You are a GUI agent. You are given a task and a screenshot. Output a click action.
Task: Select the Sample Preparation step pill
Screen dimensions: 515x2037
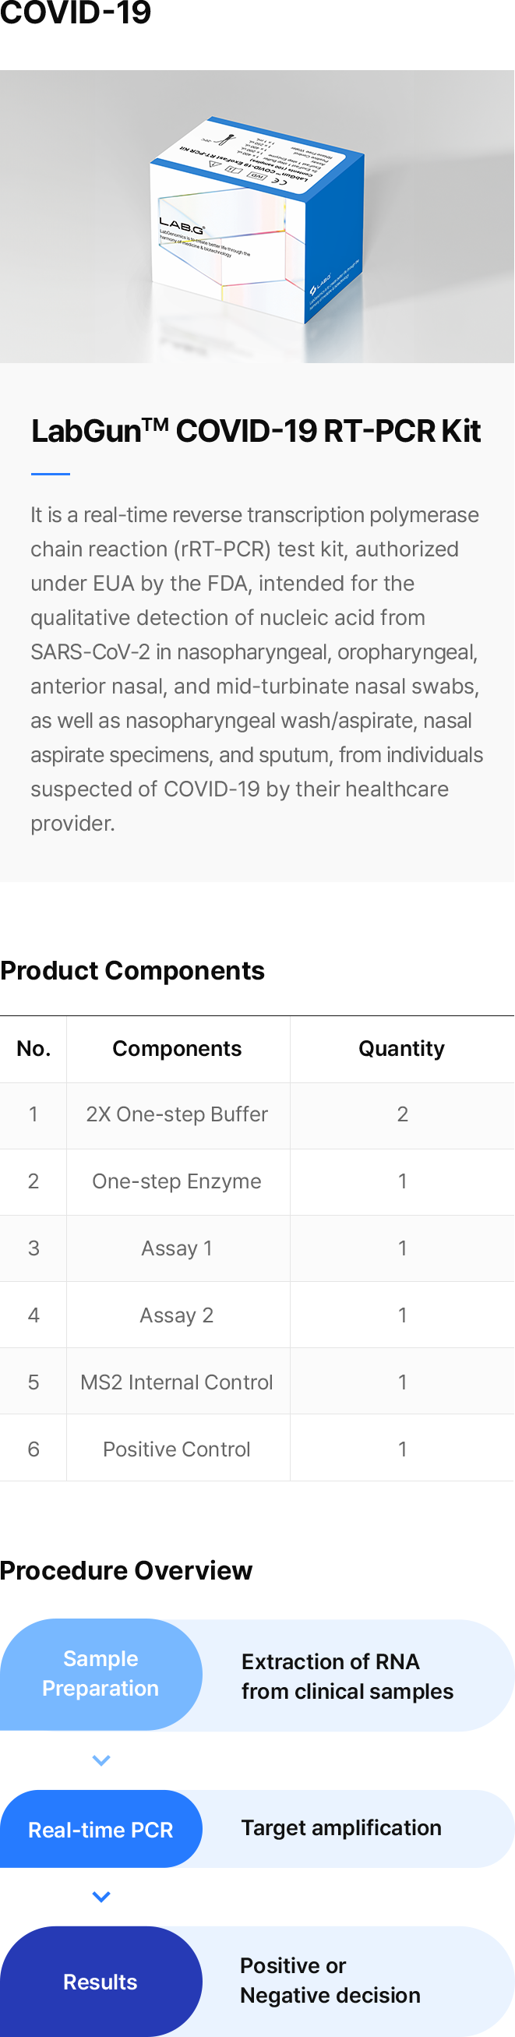click(101, 1673)
